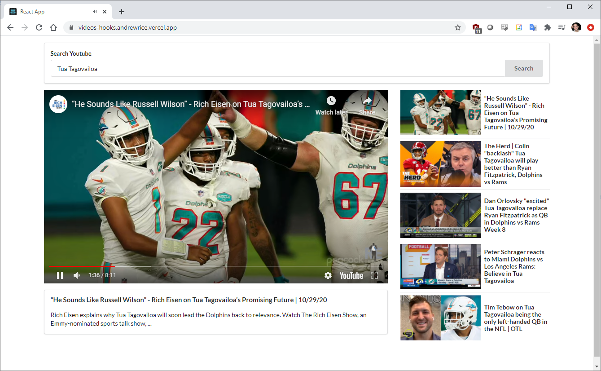Bookmark this page with the star icon

(x=458, y=27)
